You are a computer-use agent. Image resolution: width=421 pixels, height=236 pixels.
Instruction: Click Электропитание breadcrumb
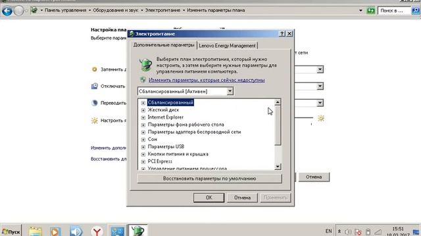click(162, 10)
